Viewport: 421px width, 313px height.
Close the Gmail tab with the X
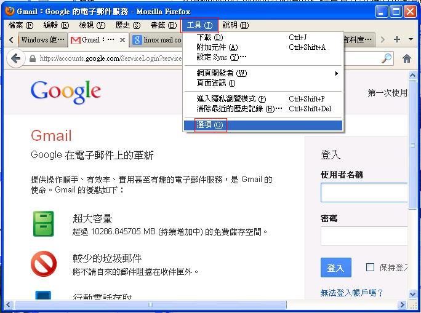[x=122, y=40]
